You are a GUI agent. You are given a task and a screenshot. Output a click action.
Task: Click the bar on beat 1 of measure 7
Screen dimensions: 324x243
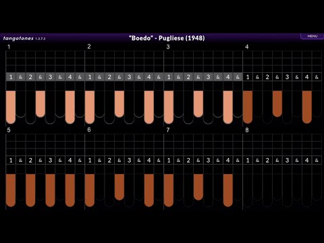[x=169, y=190]
